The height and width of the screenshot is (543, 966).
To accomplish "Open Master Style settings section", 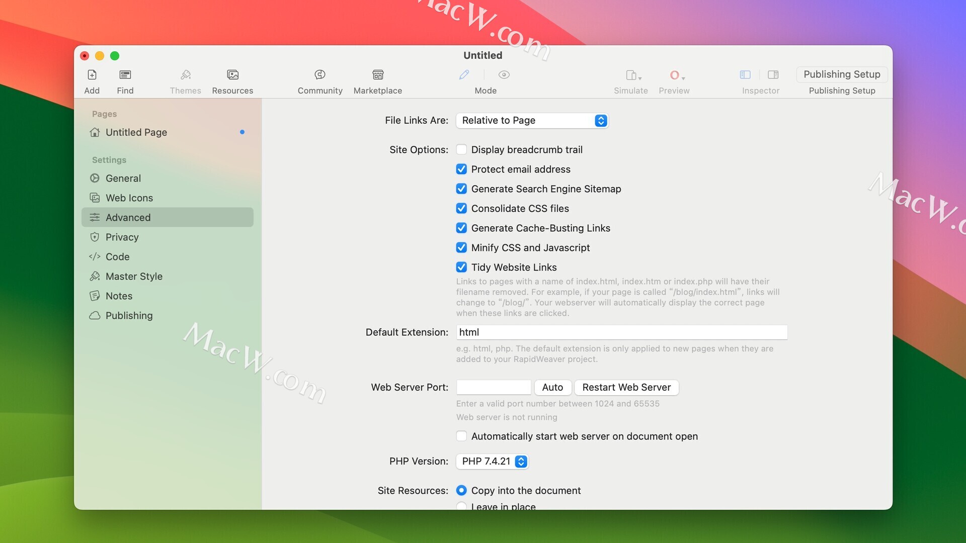I will [x=168, y=276].
